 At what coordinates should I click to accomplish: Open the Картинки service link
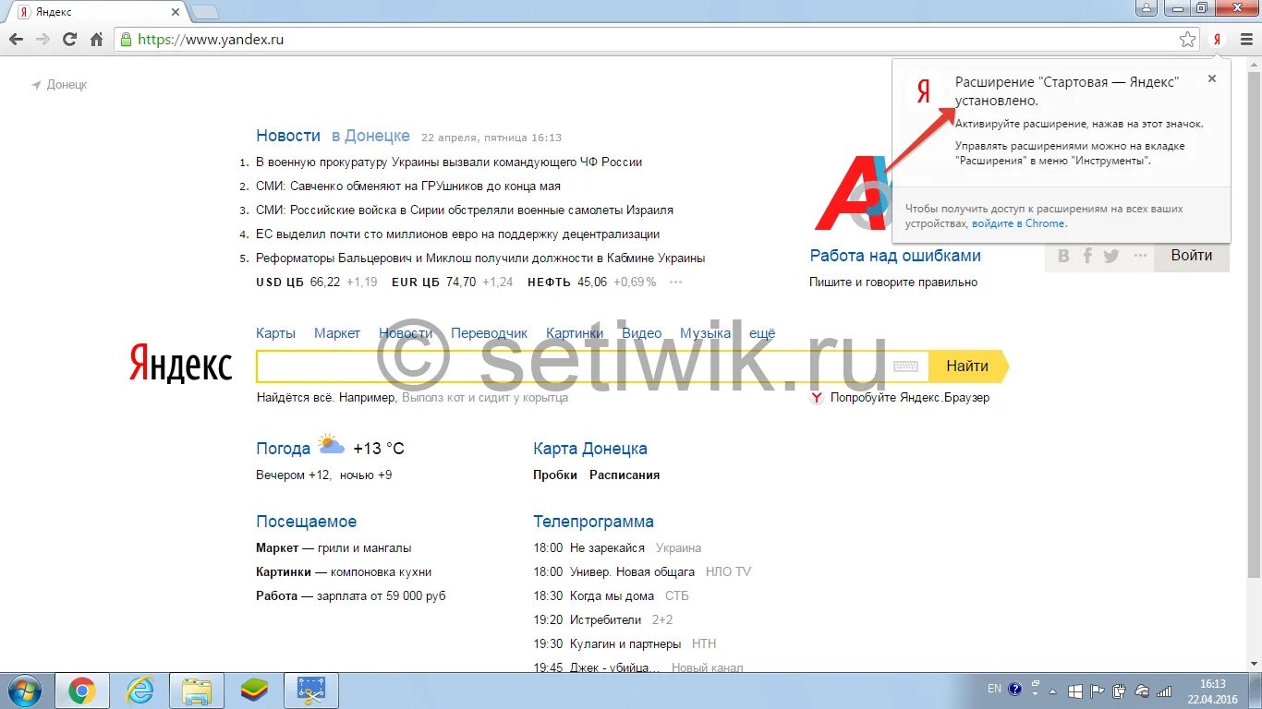tap(575, 333)
